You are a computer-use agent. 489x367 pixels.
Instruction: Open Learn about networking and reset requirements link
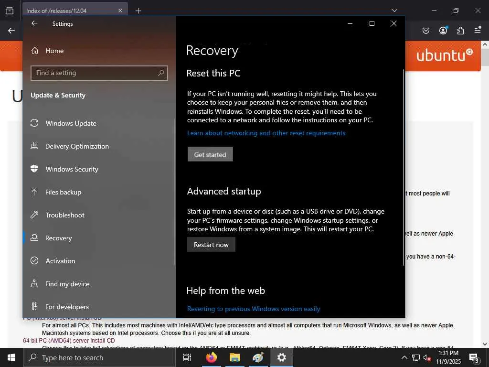click(266, 133)
